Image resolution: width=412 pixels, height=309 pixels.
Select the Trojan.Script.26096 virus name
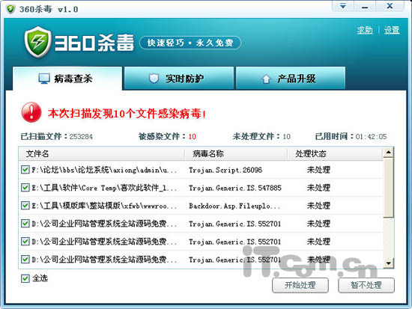225,170
